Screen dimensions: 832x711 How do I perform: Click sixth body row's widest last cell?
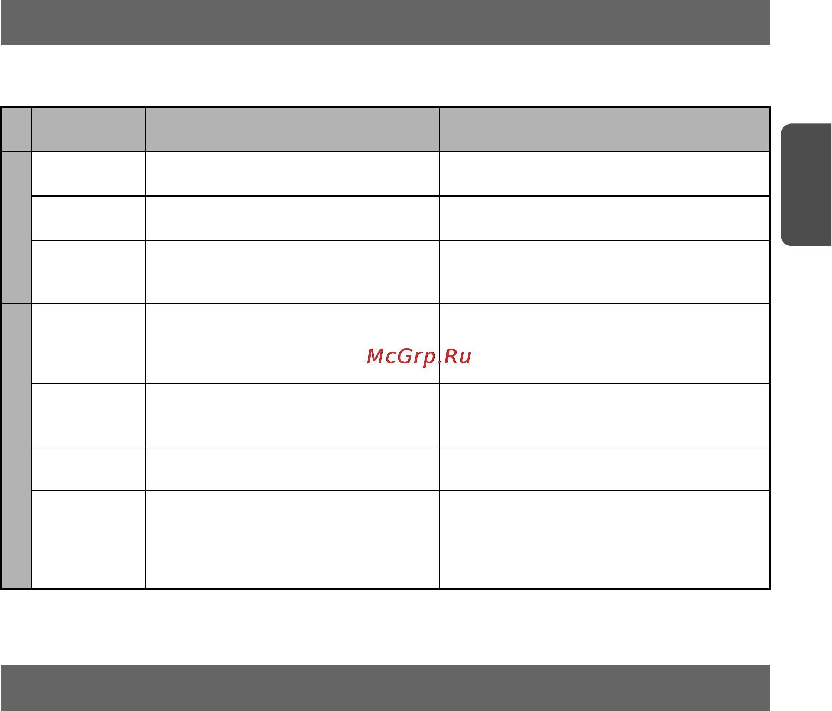tap(604, 468)
